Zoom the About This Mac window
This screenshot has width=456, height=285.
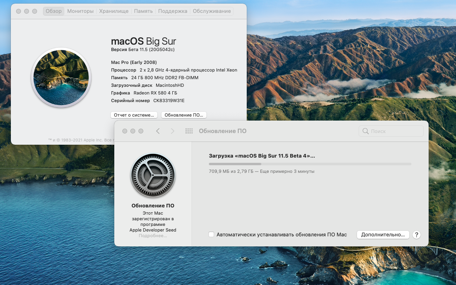[x=35, y=11]
